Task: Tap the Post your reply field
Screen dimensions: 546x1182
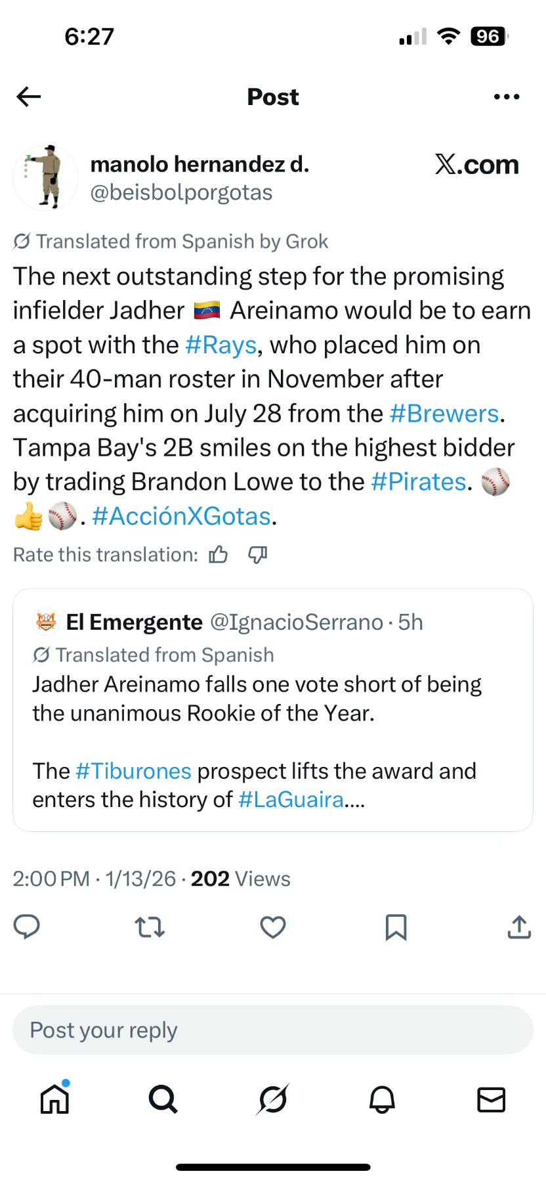Action: click(x=273, y=1030)
